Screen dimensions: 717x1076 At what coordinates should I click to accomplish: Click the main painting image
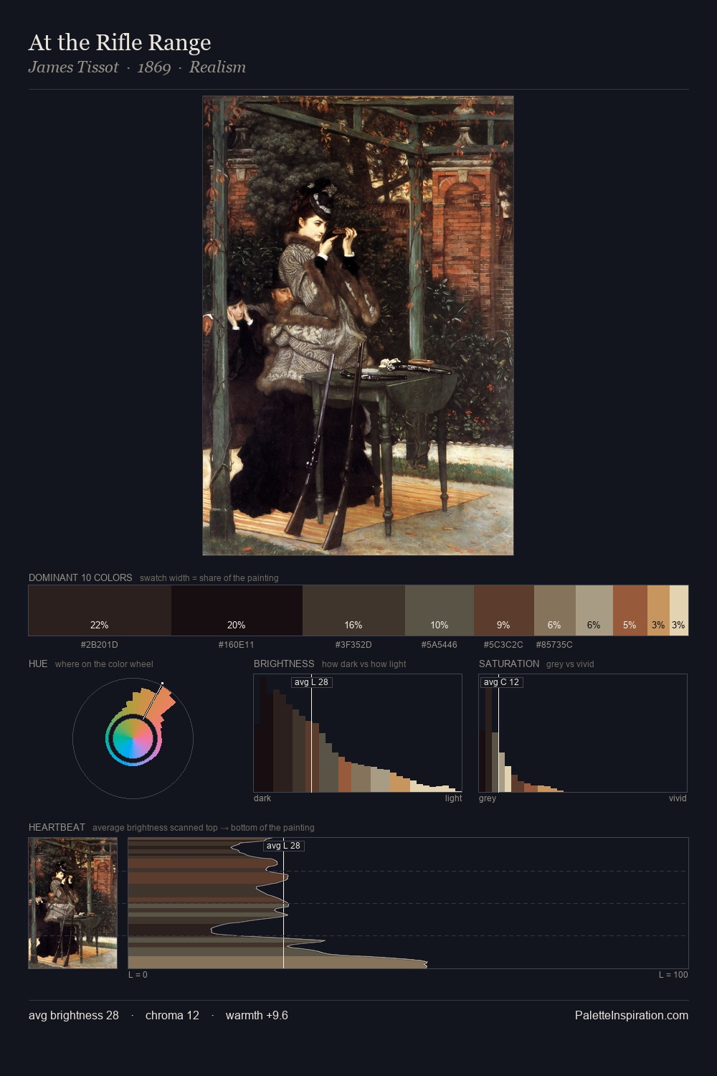(x=358, y=326)
